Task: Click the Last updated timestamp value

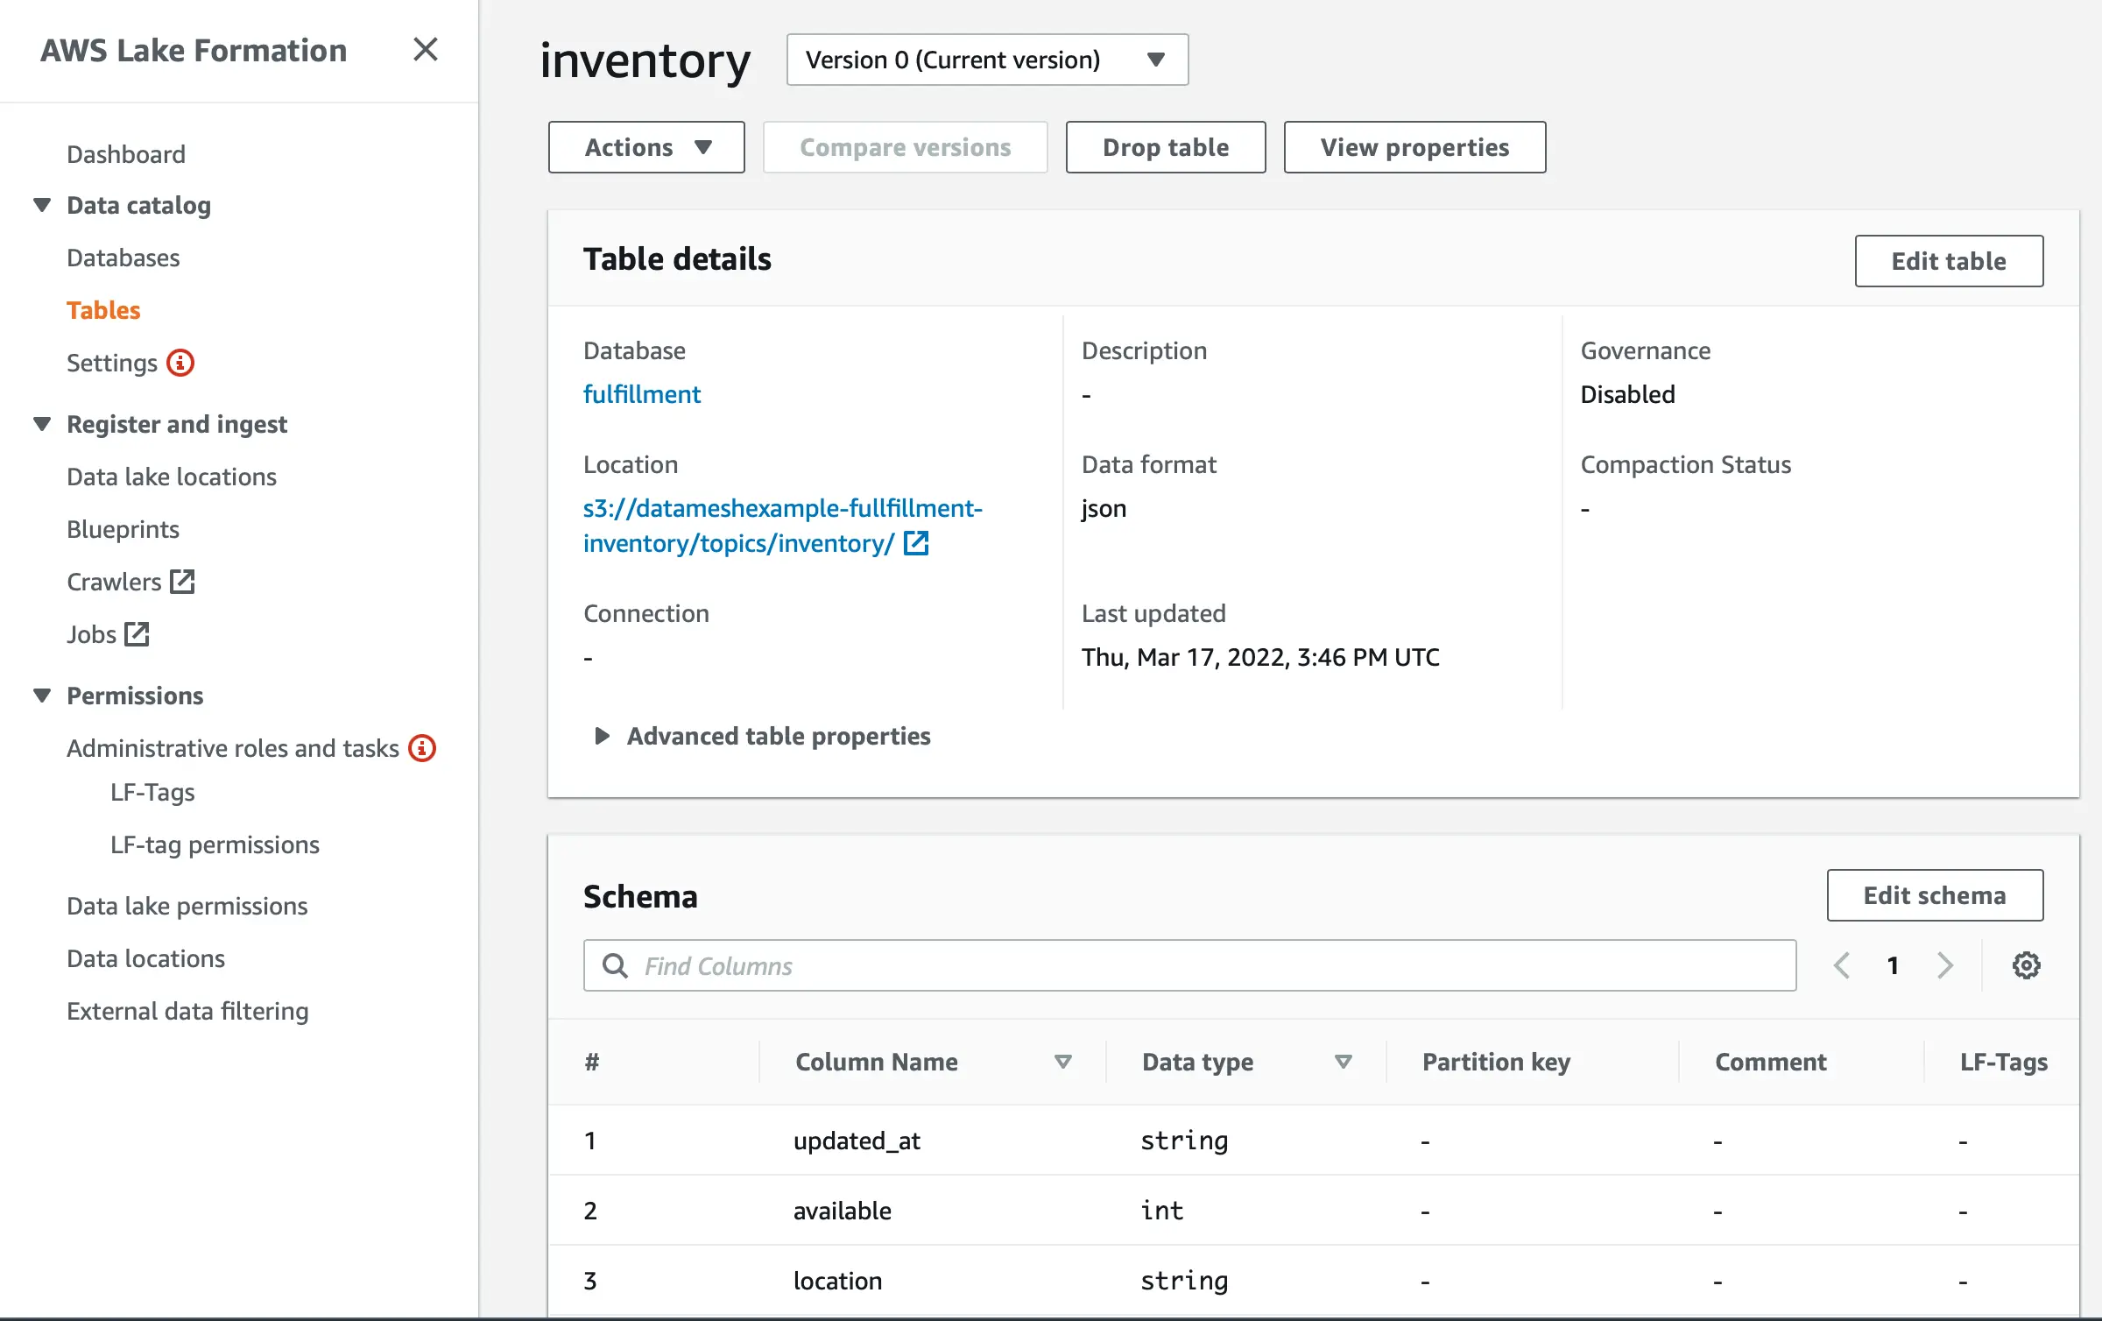Action: [1260, 657]
